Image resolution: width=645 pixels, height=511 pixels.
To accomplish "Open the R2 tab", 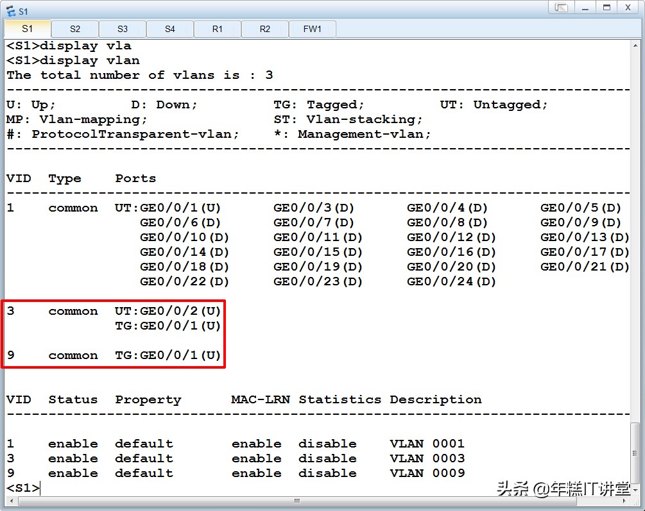I will pyautogui.click(x=265, y=29).
